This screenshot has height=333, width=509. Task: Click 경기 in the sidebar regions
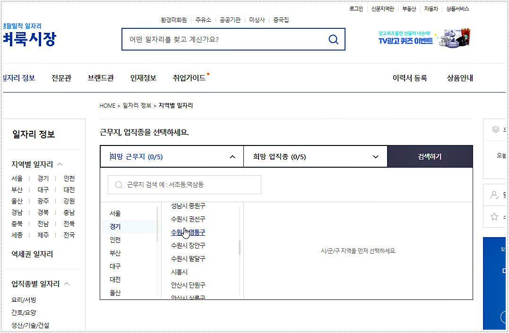point(43,179)
